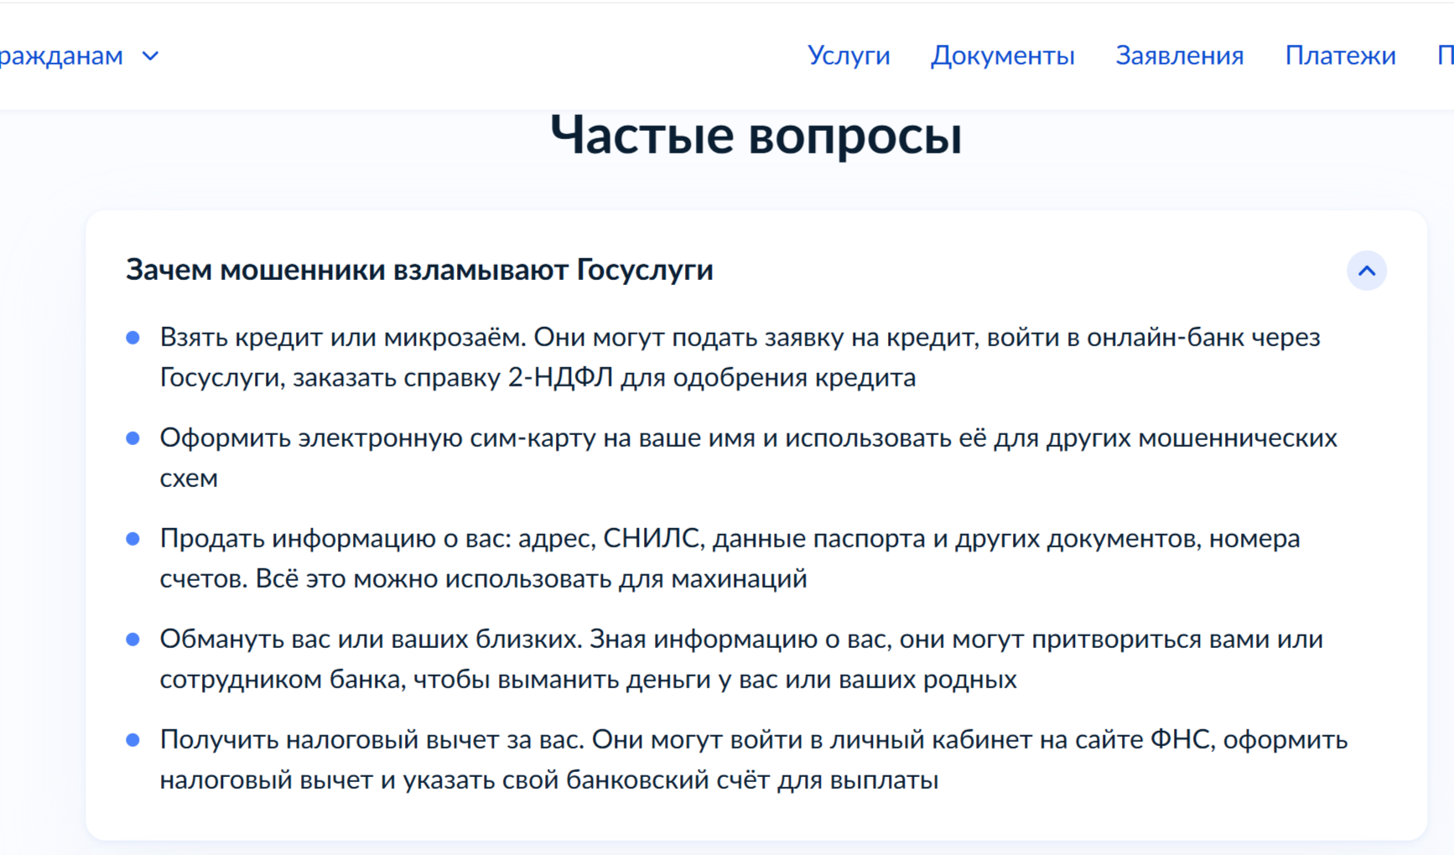
Task: Open the Услуги menu item
Action: (848, 55)
